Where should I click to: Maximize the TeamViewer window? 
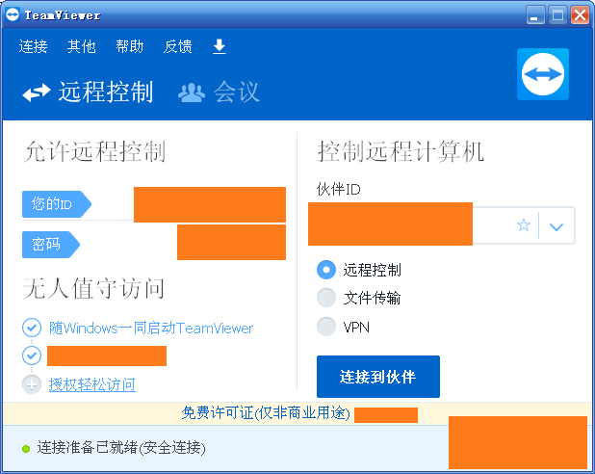pos(557,15)
